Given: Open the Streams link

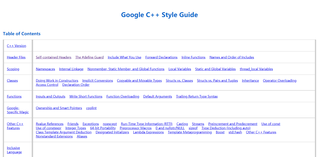Looking at the screenshot, I should tap(198, 124).
